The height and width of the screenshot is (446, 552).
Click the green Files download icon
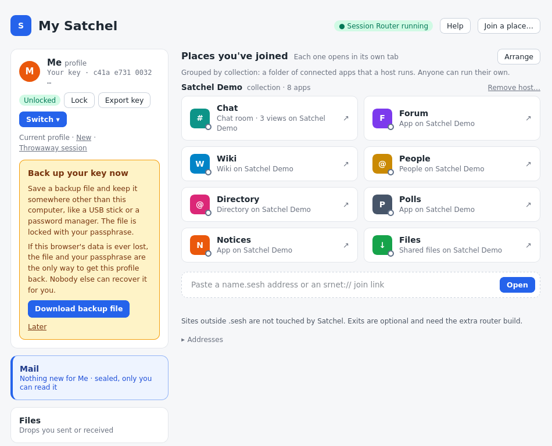[382, 245]
